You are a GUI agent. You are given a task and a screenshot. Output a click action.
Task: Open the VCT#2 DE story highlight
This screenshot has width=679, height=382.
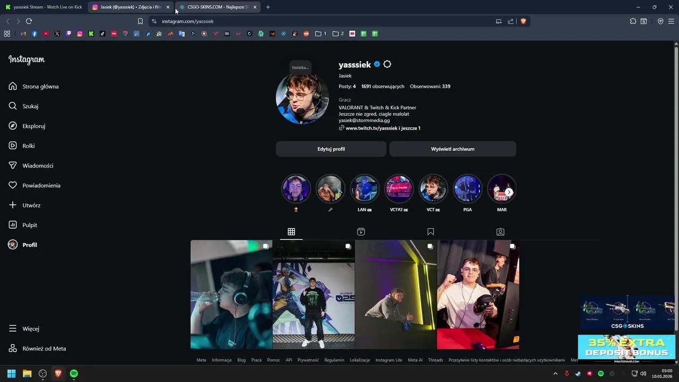click(398, 188)
